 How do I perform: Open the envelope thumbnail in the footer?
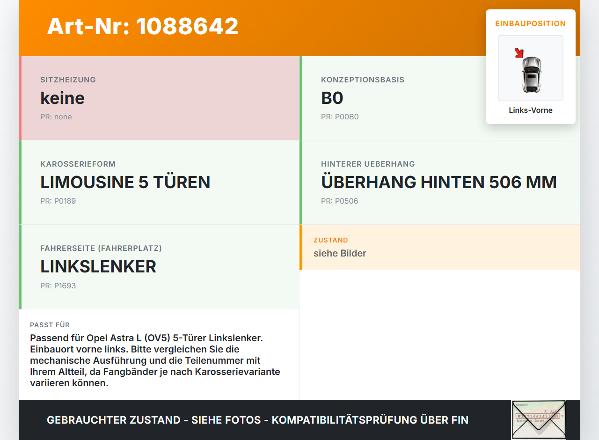pyautogui.click(x=539, y=420)
